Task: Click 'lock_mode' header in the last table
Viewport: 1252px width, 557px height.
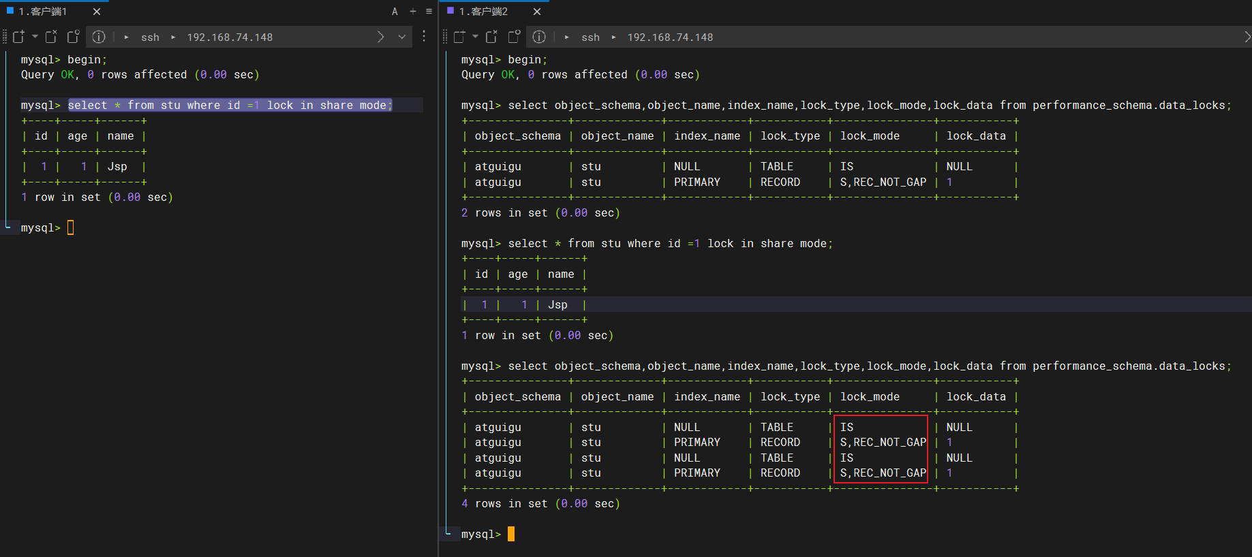Action: coord(870,397)
